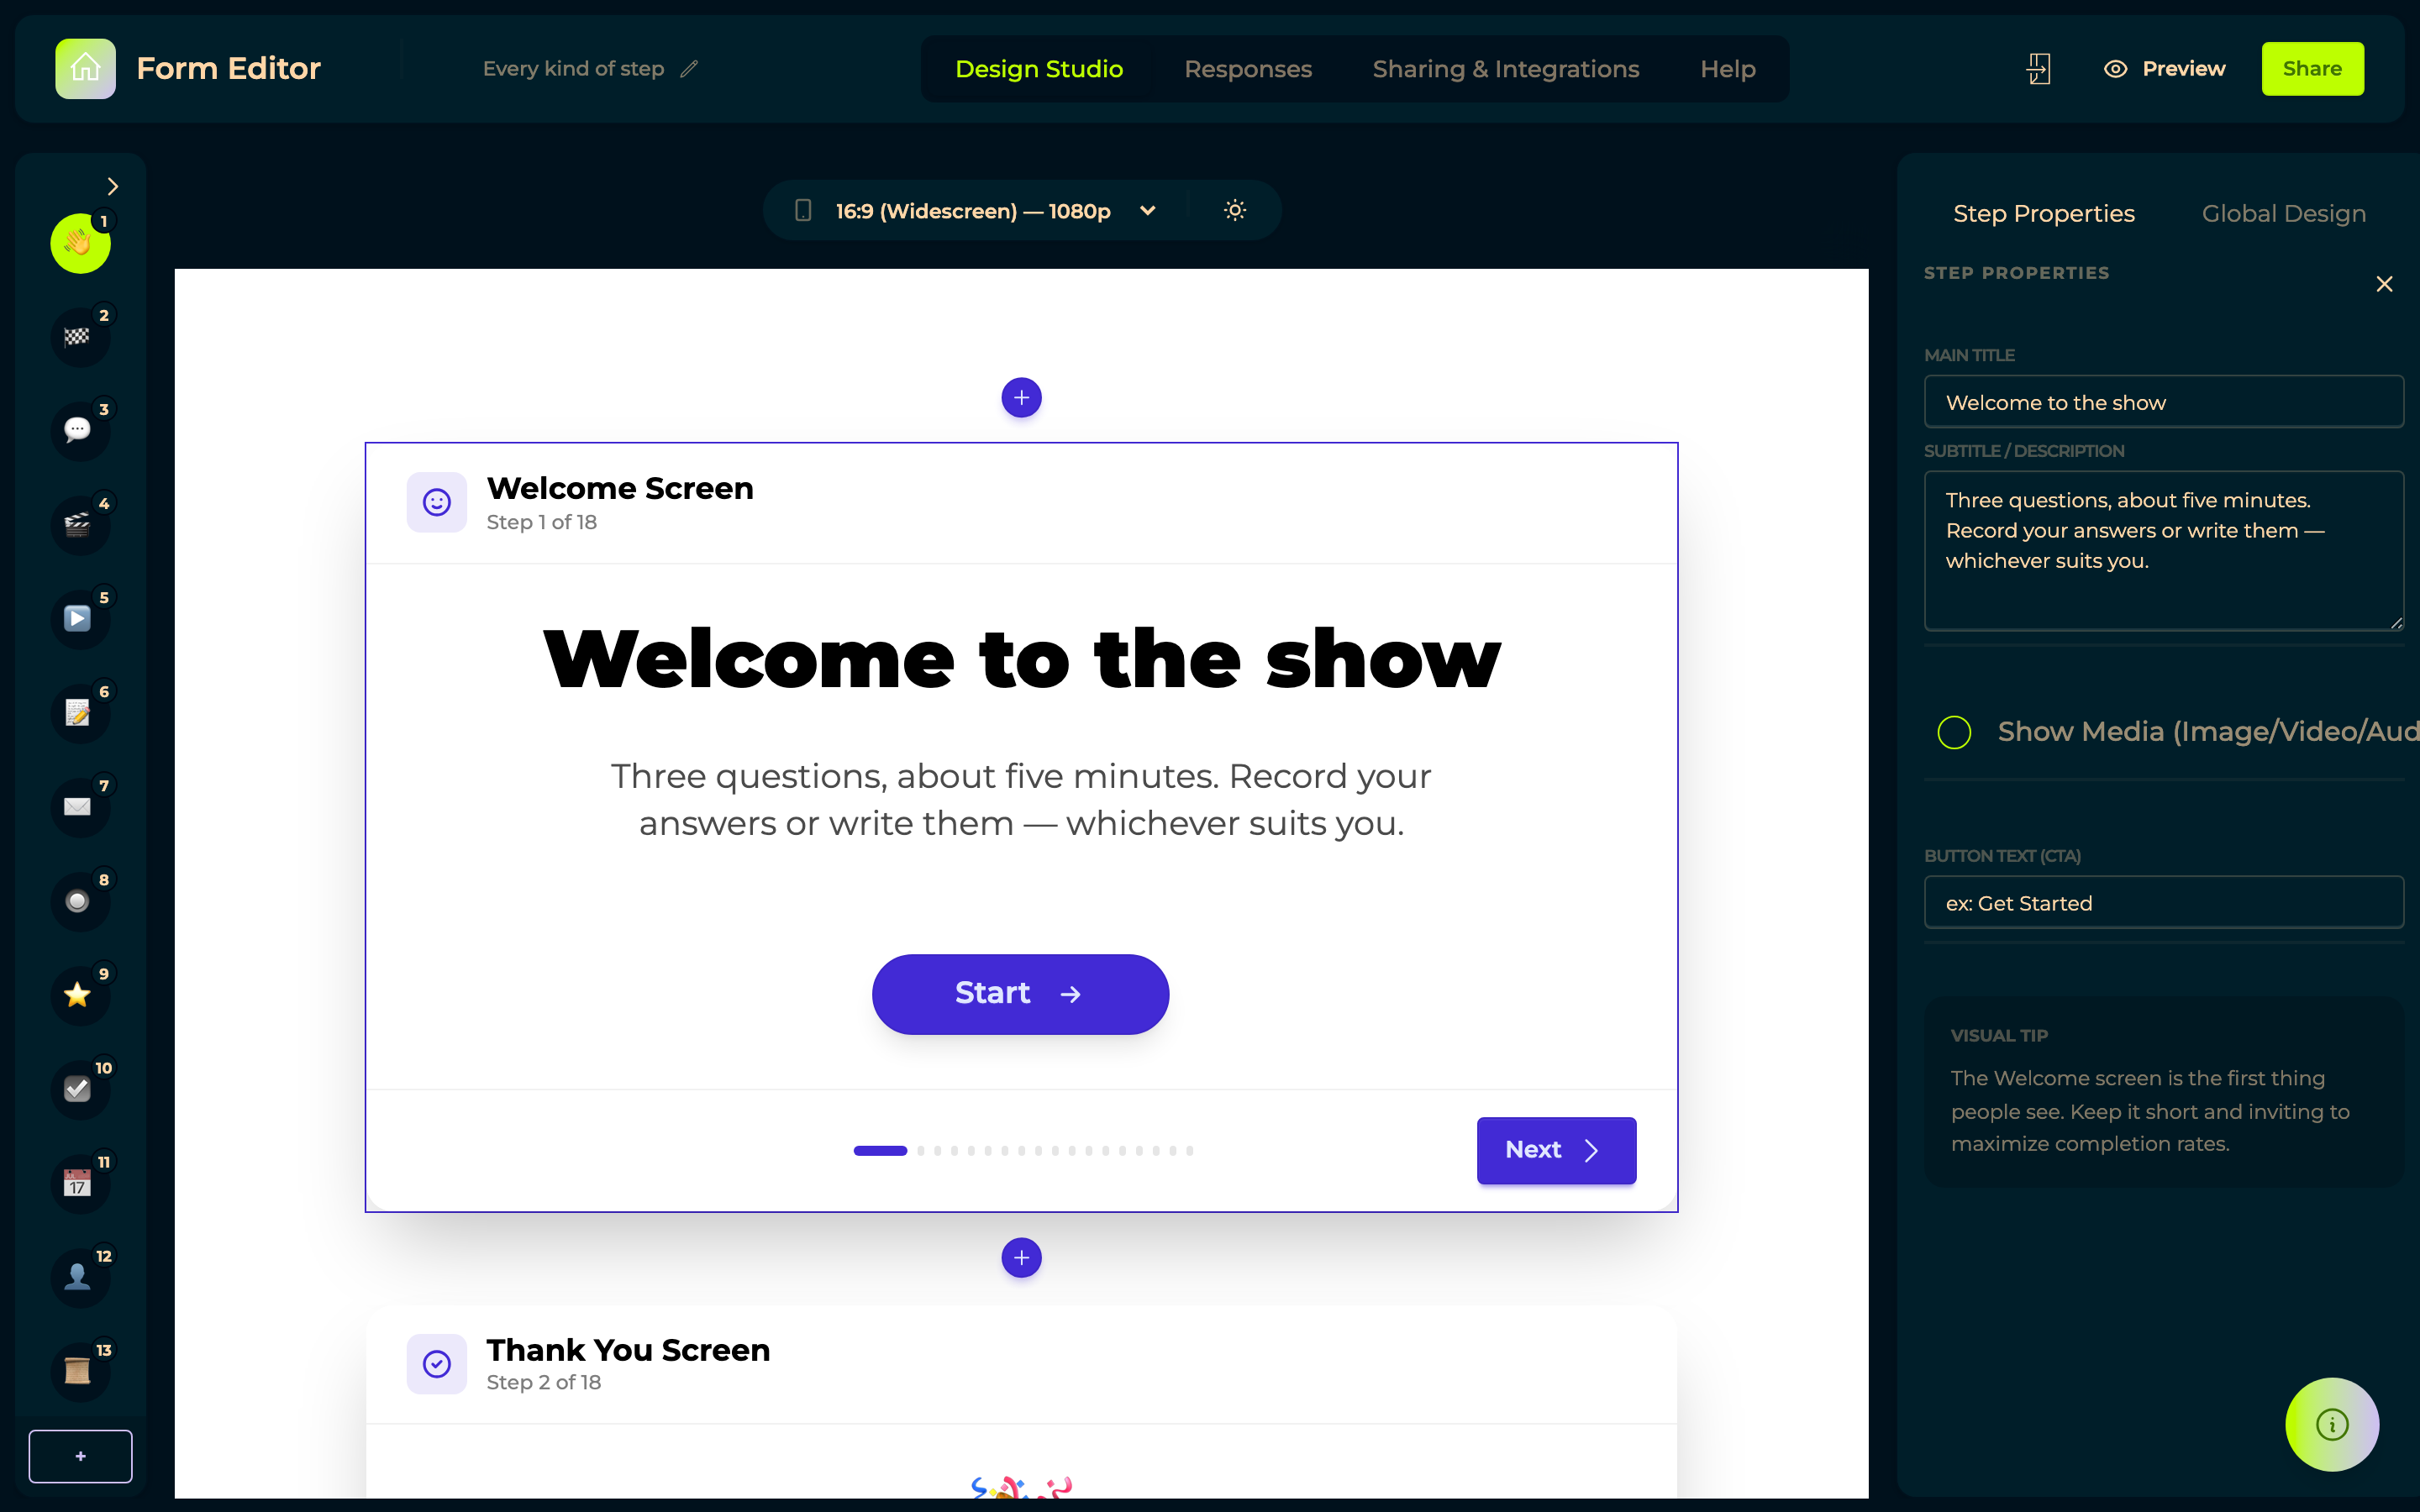This screenshot has width=2420, height=1512.
Task: Click the Start button on welcome card
Action: click(1020, 994)
